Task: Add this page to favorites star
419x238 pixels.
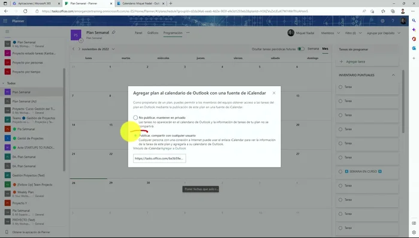Action: pyautogui.click(x=372, y=11)
